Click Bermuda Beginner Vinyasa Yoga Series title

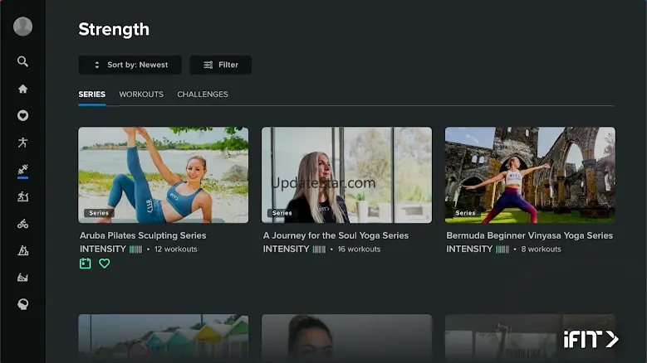[x=529, y=235]
